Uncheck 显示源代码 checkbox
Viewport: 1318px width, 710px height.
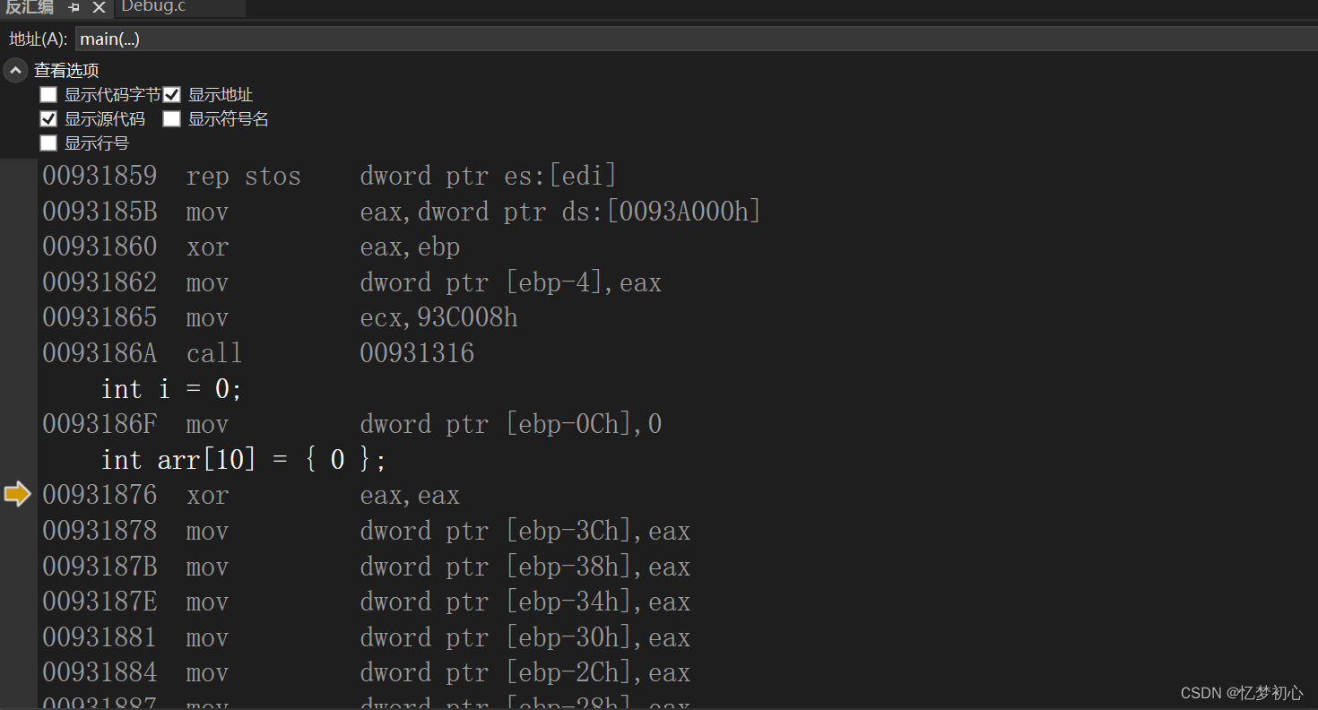point(48,119)
